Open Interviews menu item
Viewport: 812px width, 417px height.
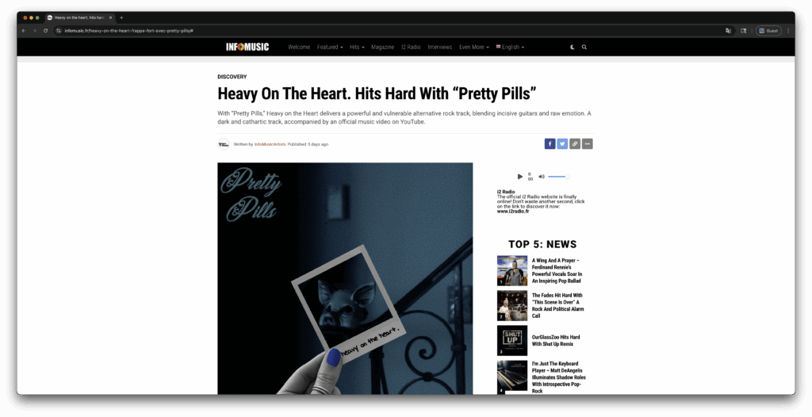click(439, 47)
